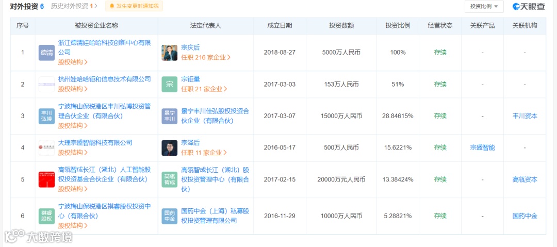Open 宁波梅山保税港区祺睿股权投资中心 link

(x=104, y=211)
